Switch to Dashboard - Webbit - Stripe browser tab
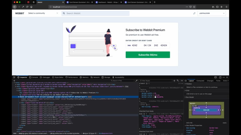The width and height of the screenshot is (241, 135). (x=109, y=2)
